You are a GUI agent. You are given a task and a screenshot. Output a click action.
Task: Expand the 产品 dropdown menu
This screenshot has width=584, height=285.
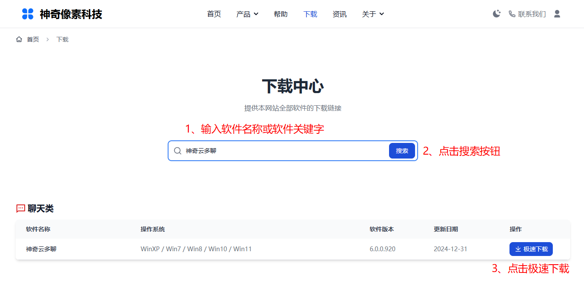point(247,14)
